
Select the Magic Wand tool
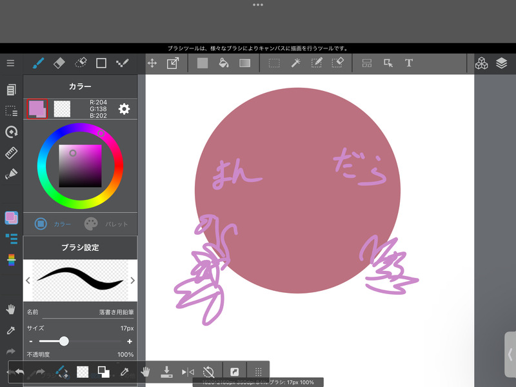click(295, 63)
